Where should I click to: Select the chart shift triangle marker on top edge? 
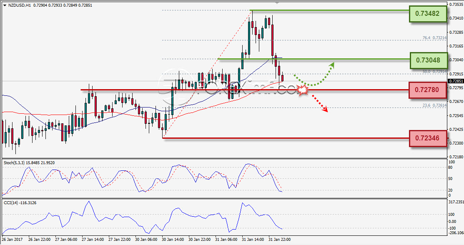[x=277, y=2]
